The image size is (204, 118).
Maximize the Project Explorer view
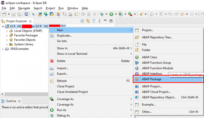(x=111, y=21)
